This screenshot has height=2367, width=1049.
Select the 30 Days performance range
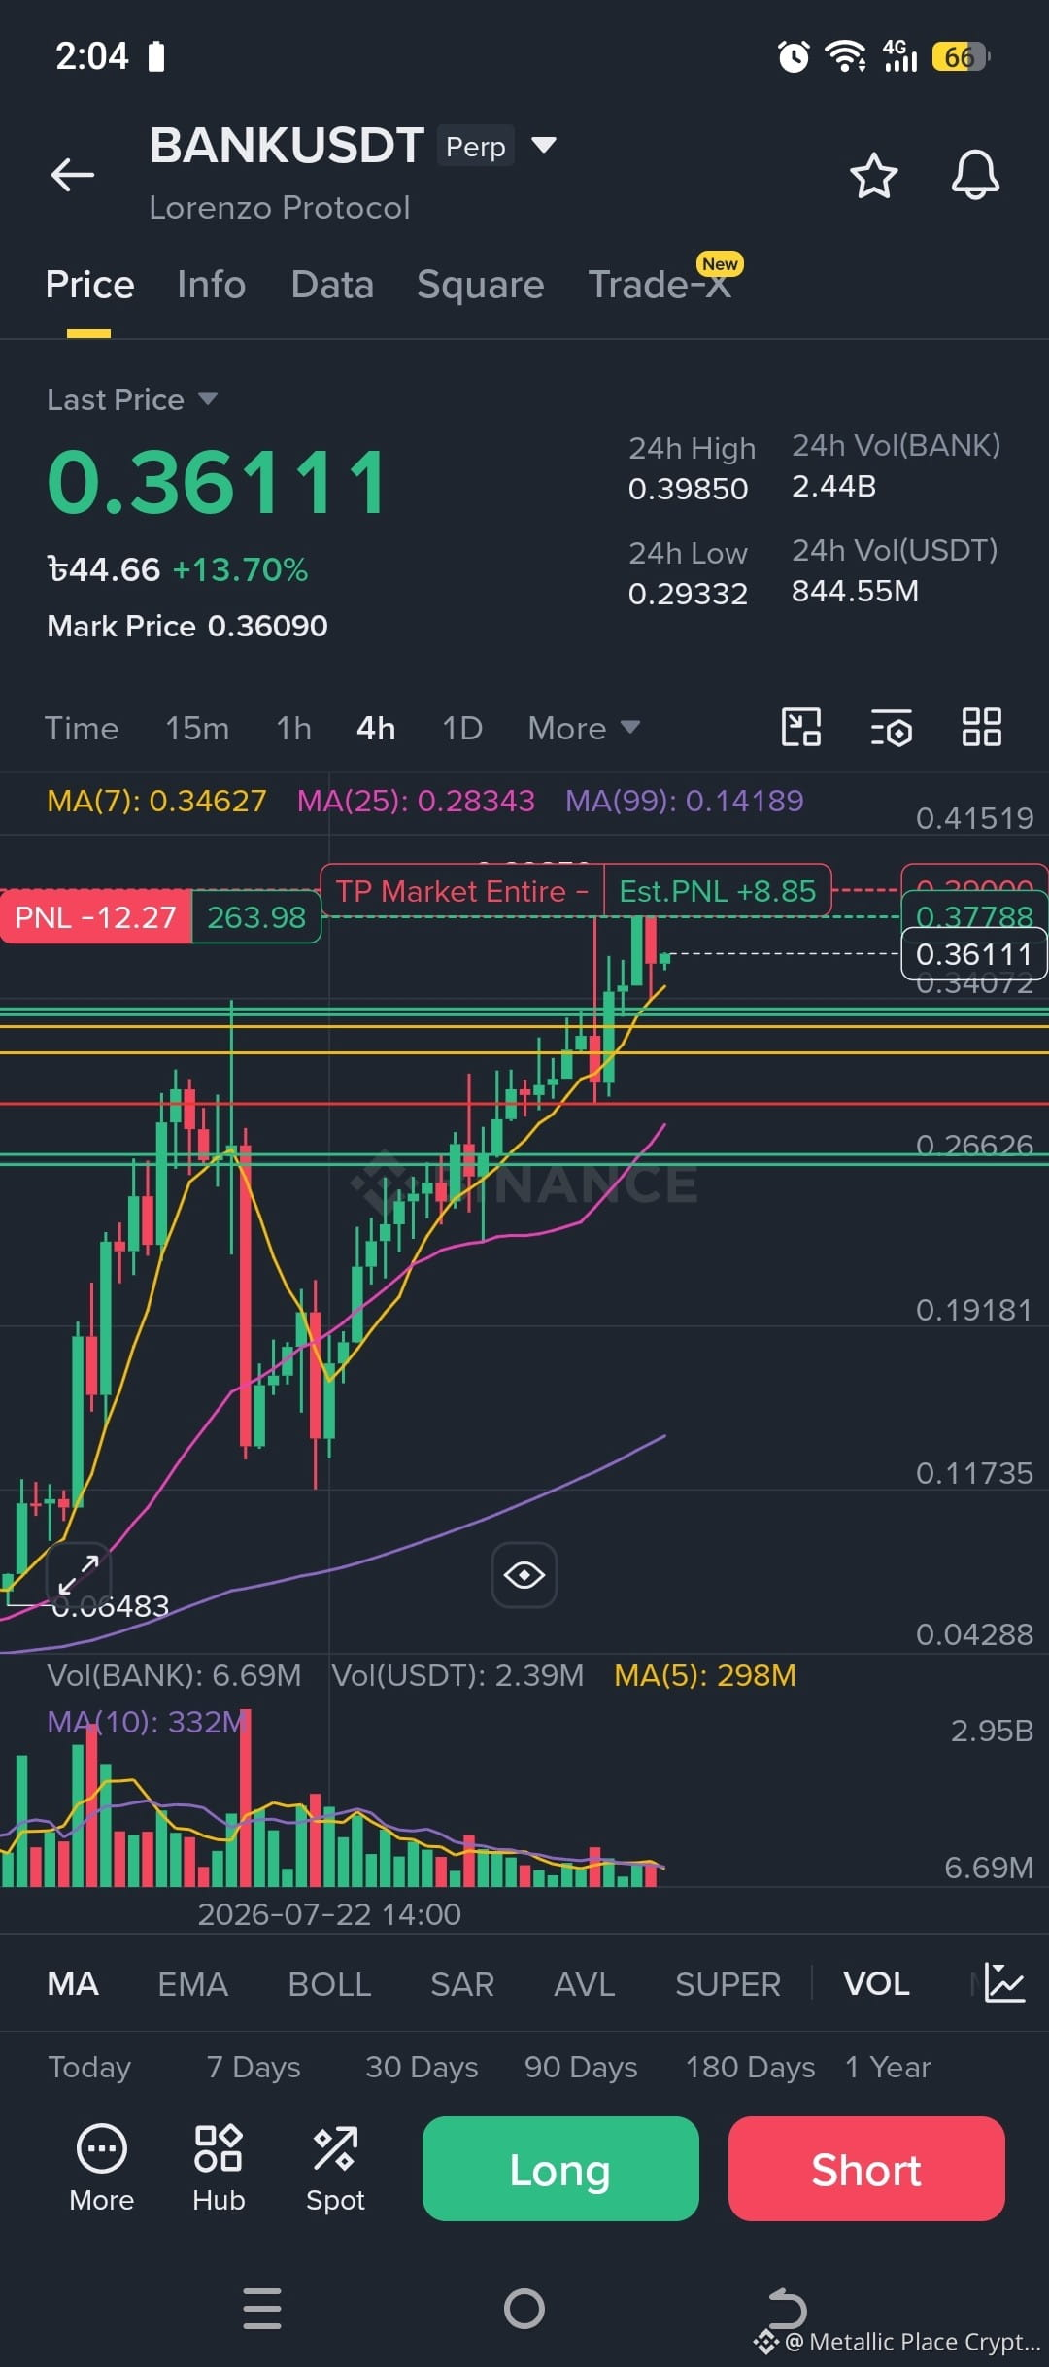pos(422,2067)
